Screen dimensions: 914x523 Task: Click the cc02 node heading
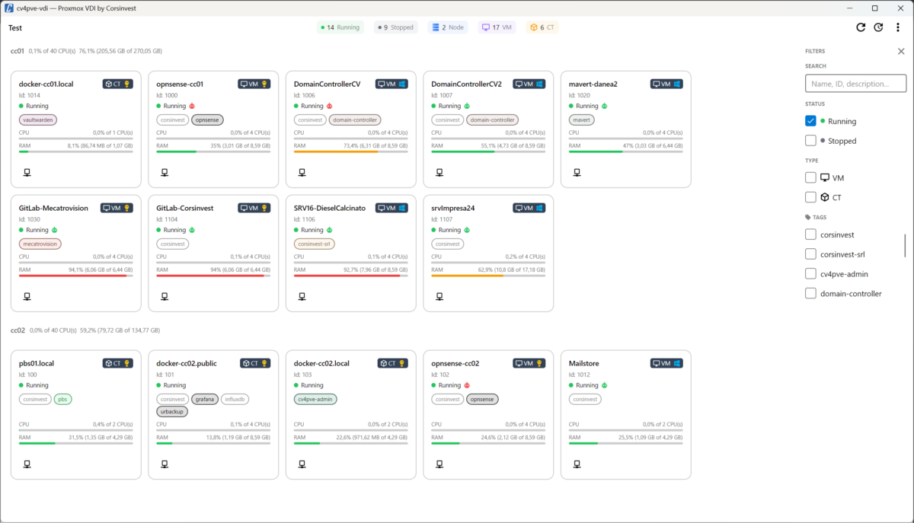[18, 330]
